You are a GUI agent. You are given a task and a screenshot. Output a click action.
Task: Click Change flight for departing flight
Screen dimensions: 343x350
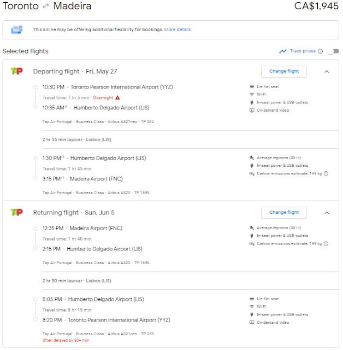tap(284, 71)
